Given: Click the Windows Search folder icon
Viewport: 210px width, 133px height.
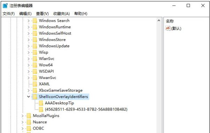Looking at the screenshot, I should [x=35, y=21].
